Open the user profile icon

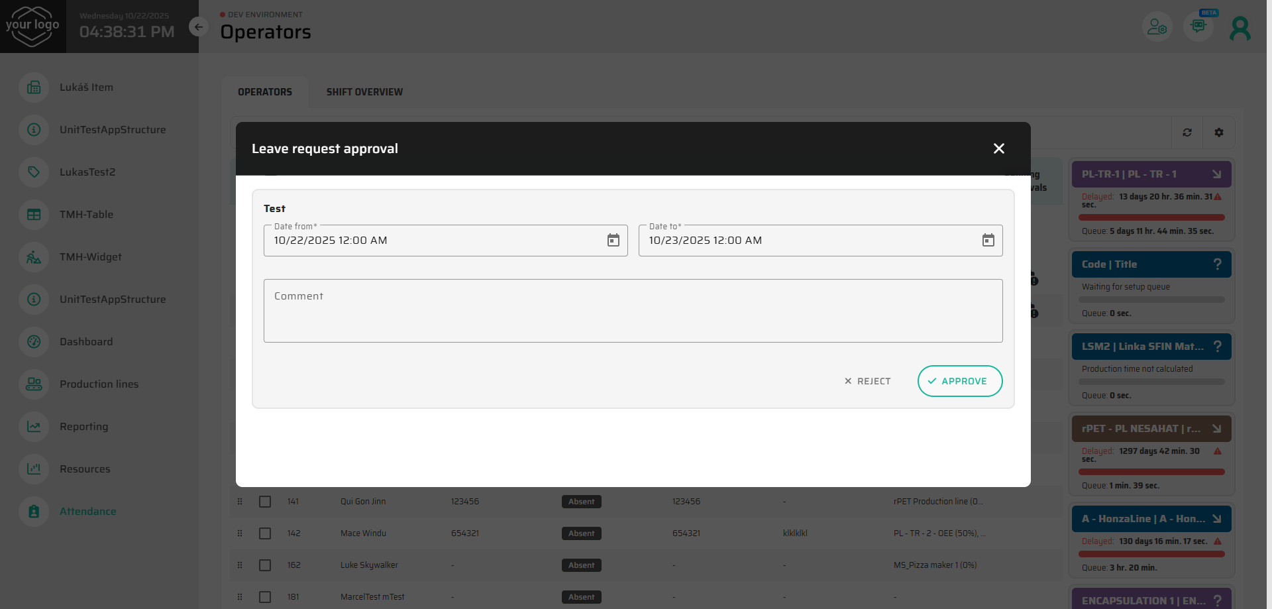pyautogui.click(x=1240, y=28)
